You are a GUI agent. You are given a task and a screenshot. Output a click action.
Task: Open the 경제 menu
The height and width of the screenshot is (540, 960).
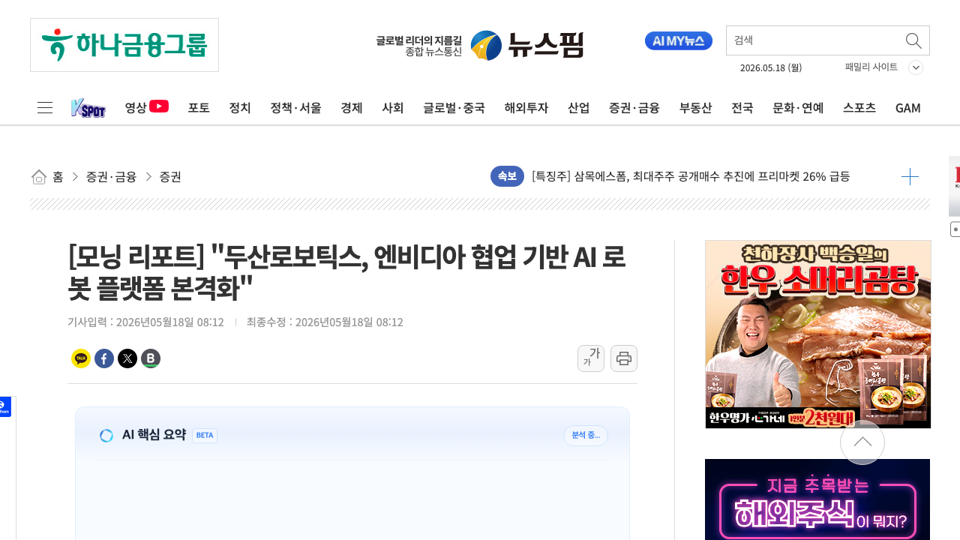tap(352, 108)
